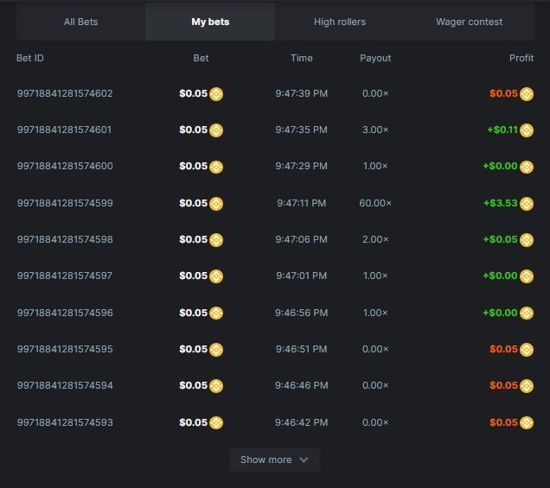Viewport: 550px width, 488px height.
Task: Click bet coin icon in the 9:47:39 PM row
Action: pyautogui.click(x=216, y=94)
